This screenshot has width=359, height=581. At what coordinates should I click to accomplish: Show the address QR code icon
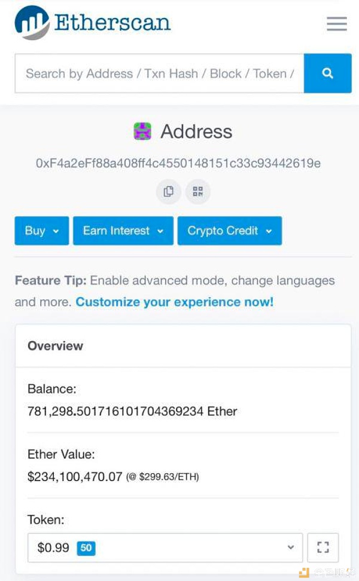coord(198,191)
